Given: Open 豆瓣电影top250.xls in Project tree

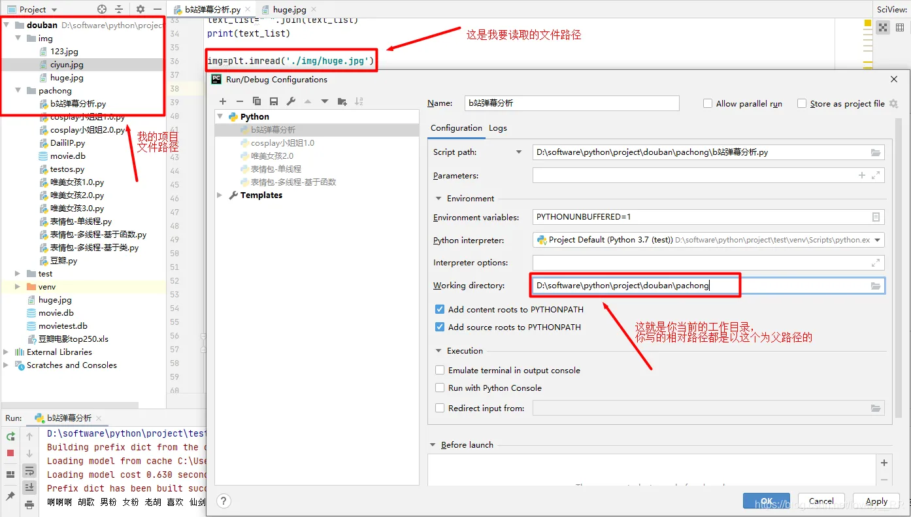Looking at the screenshot, I should coord(73,339).
